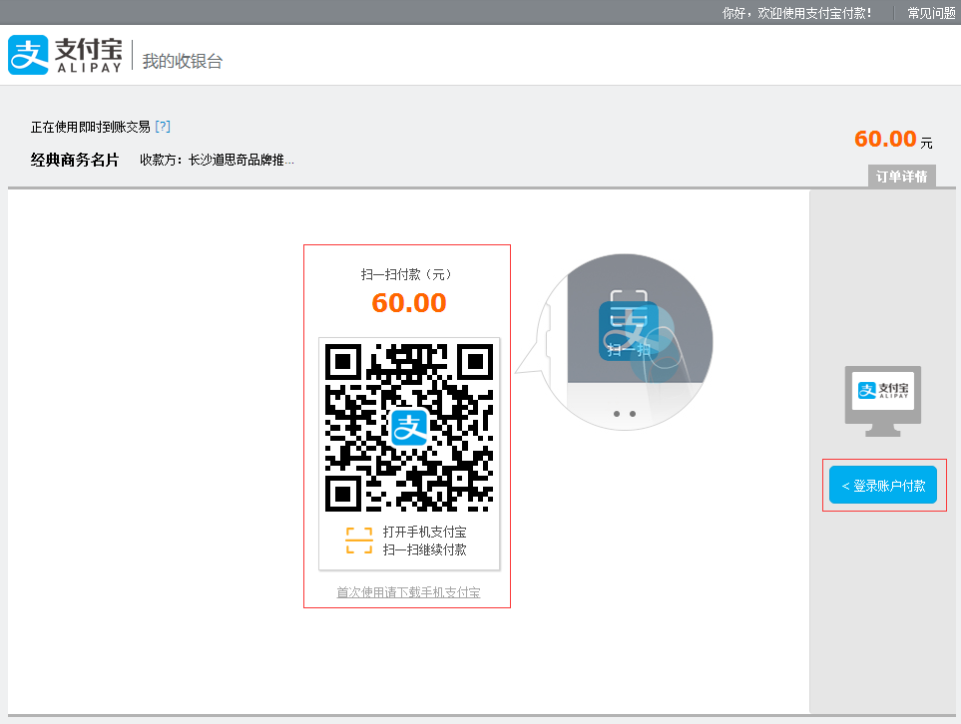Click the 打开手机支付宝 instruction text

tap(424, 533)
